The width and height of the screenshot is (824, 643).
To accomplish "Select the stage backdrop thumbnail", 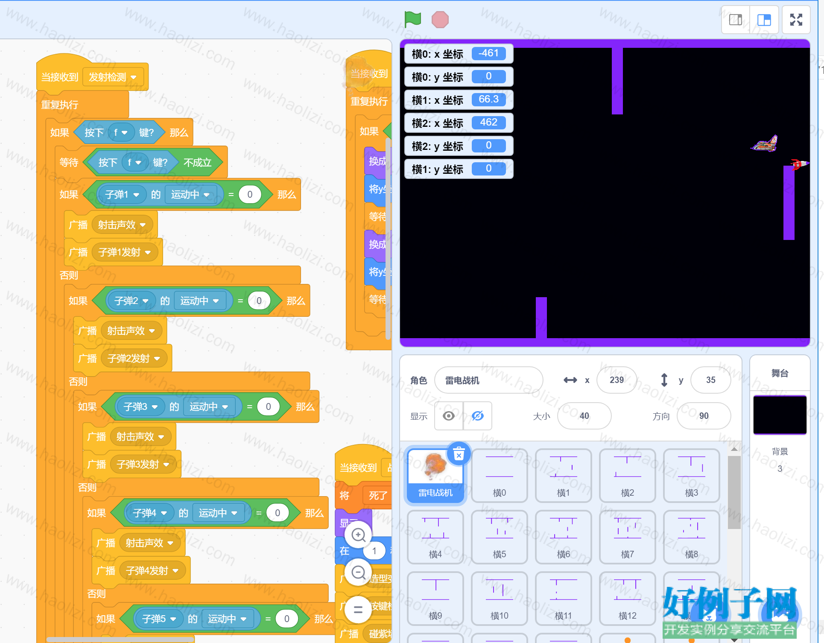I will [x=780, y=415].
